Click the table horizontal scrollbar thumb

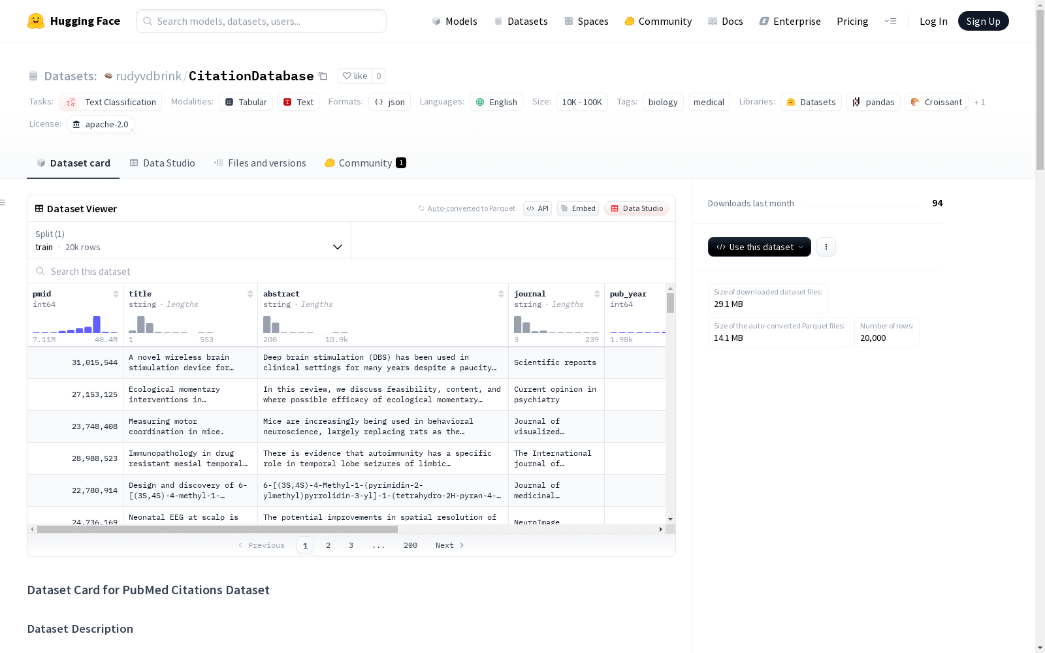[x=217, y=529]
